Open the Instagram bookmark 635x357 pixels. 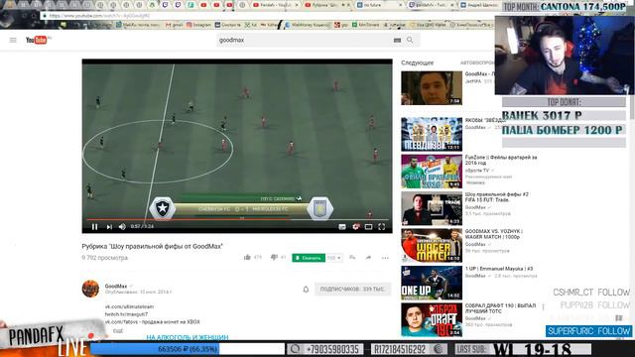198,25
